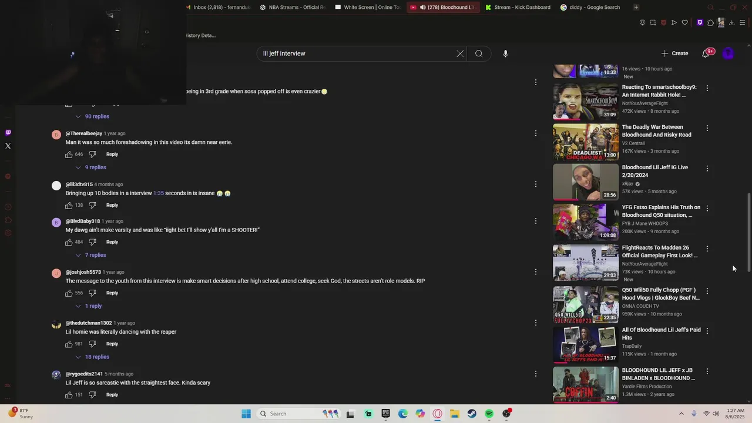Screen dimensions: 752x423
Task: Open FlightReacts To Madden 26 video title
Action: pyautogui.click(x=660, y=251)
